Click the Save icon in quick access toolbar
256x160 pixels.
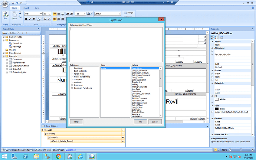coord(13,3)
